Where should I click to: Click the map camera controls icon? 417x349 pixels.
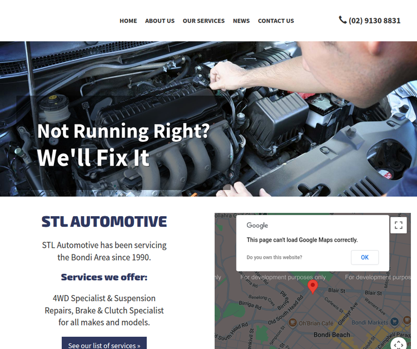(399, 344)
